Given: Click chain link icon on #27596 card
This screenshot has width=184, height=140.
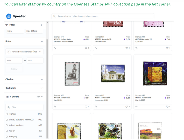Looking at the screenshot, I should point(137,48).
